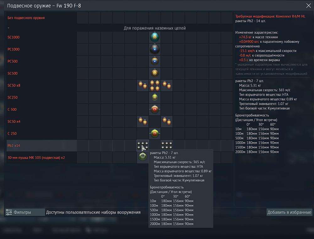
Task: Choose the SC500 bomb icon
Action: (154, 73)
